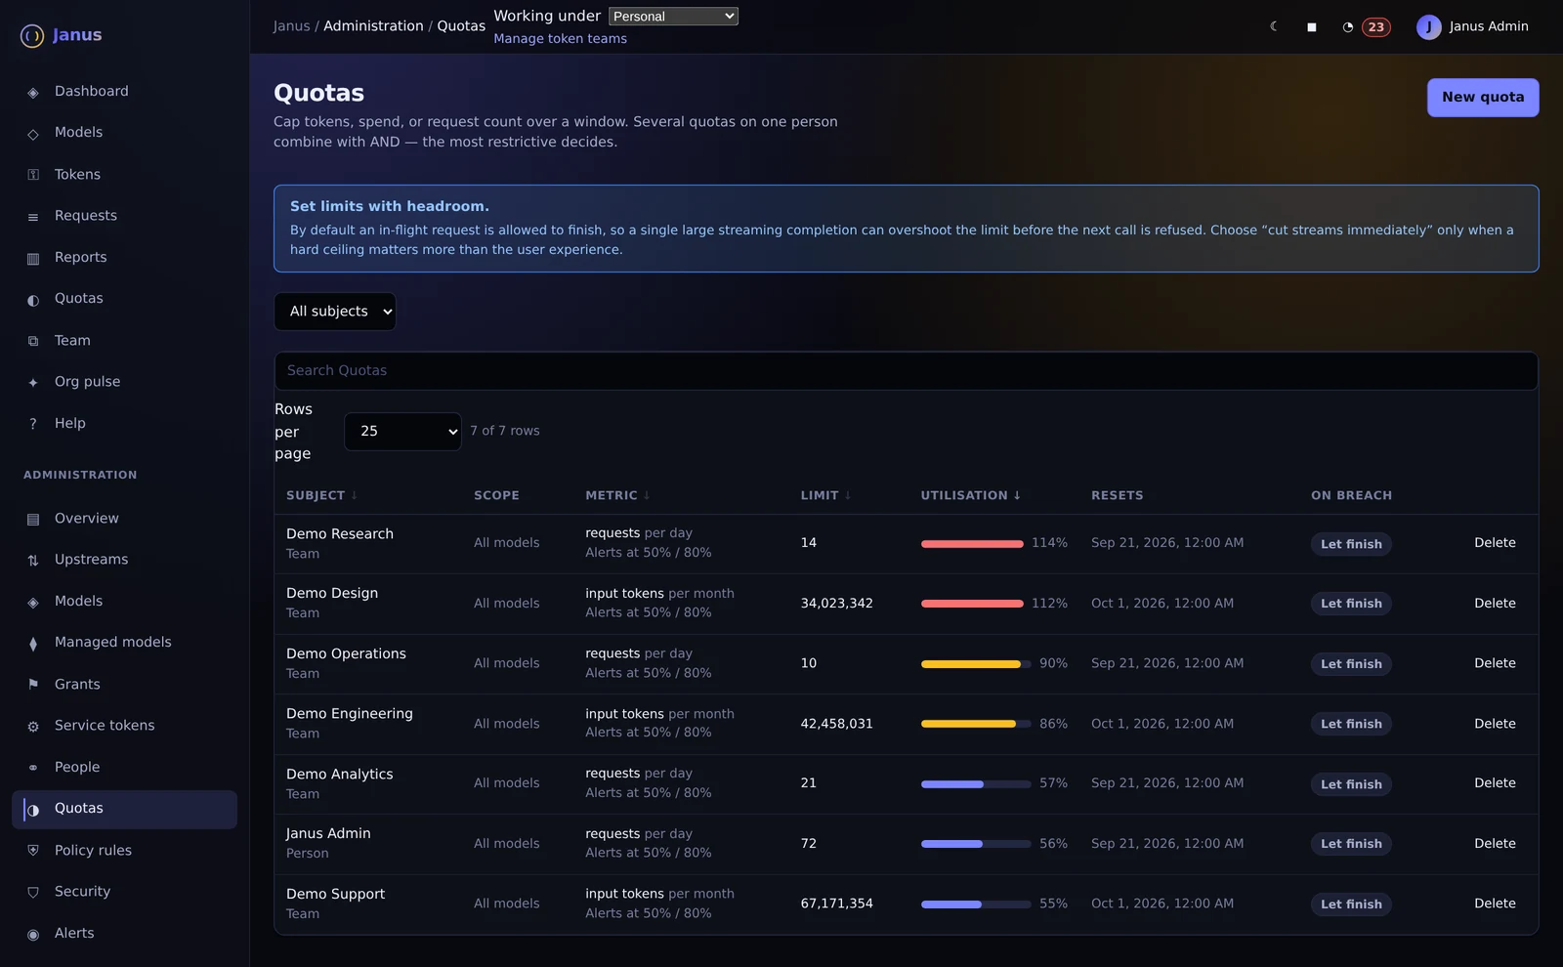Image resolution: width=1563 pixels, height=967 pixels.
Task: Open the Team page
Action: (x=124, y=340)
